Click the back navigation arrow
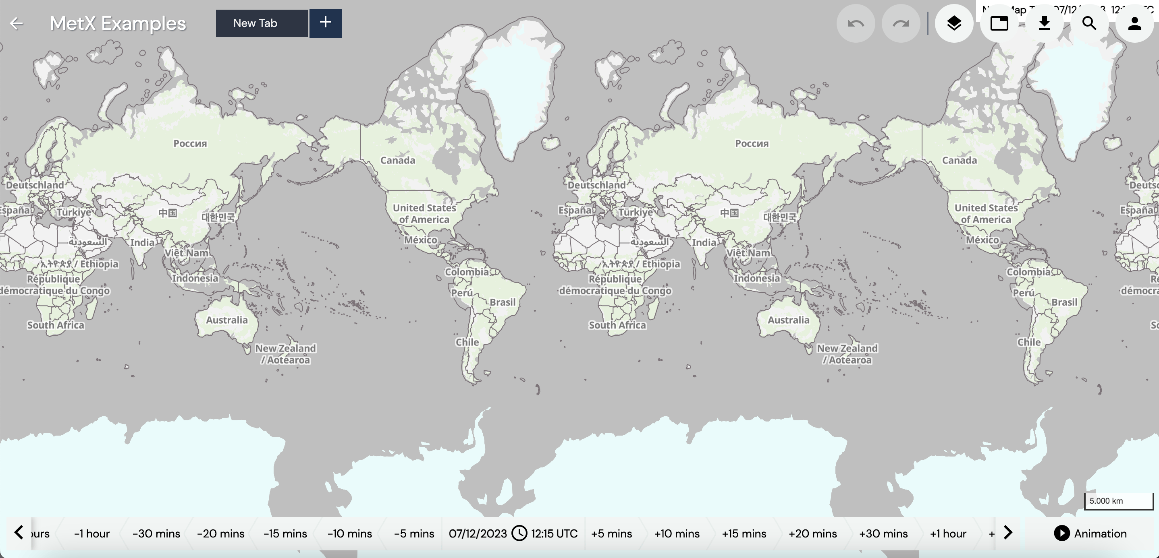This screenshot has width=1159, height=558. (16, 23)
